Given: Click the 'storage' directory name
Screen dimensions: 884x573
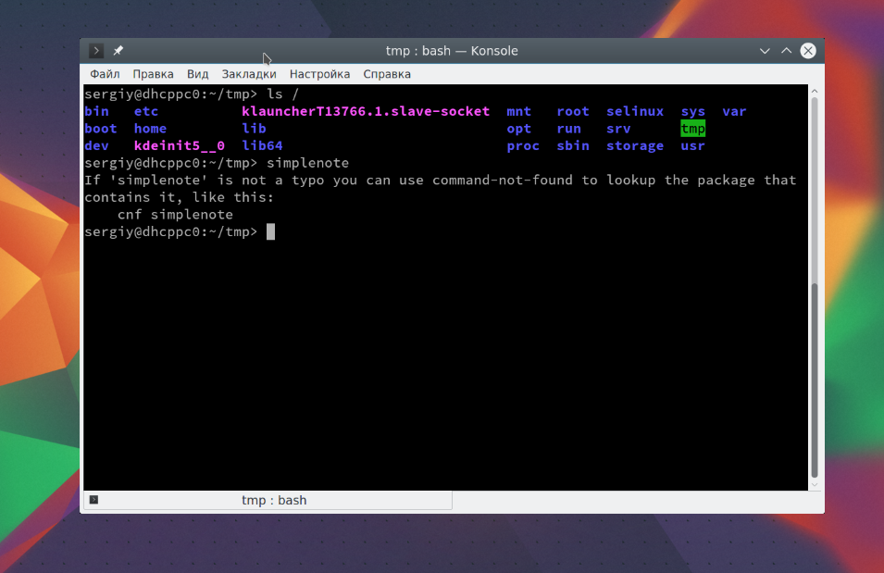Looking at the screenshot, I should coord(635,146).
